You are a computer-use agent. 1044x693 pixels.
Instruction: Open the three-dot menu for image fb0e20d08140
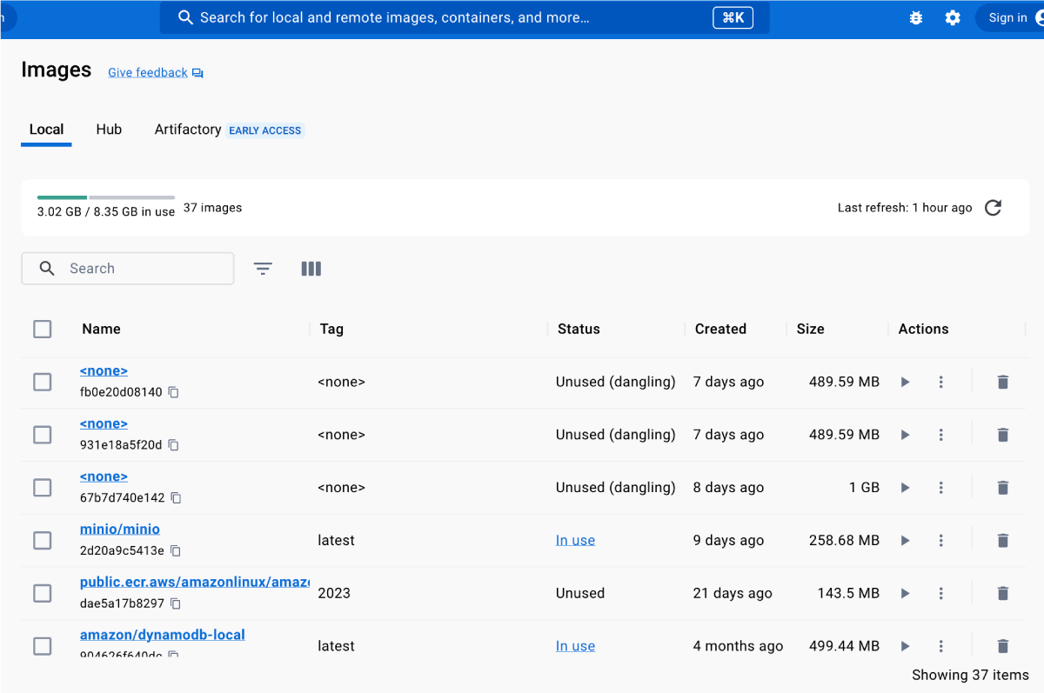(x=940, y=382)
